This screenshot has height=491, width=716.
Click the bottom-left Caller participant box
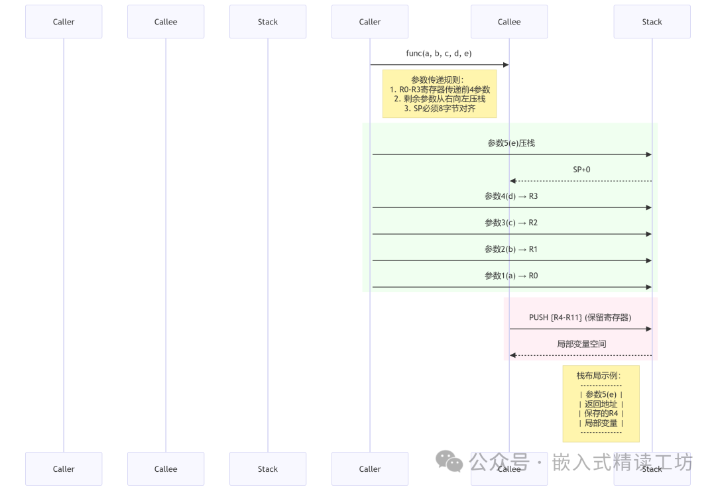64,468
